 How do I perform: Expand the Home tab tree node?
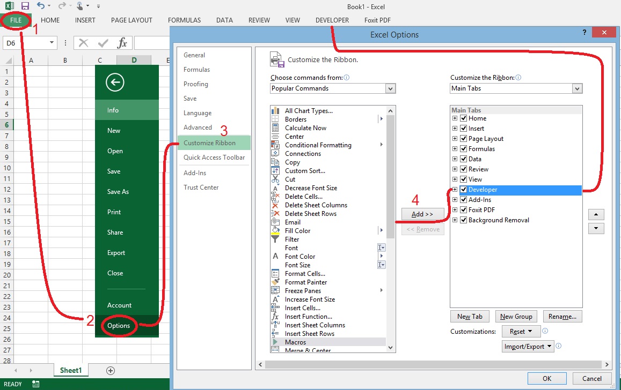pos(455,118)
